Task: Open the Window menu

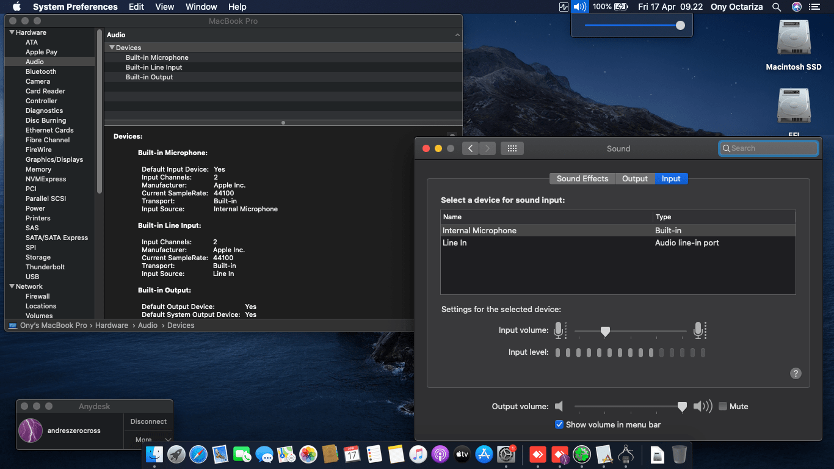Action: pyautogui.click(x=201, y=7)
